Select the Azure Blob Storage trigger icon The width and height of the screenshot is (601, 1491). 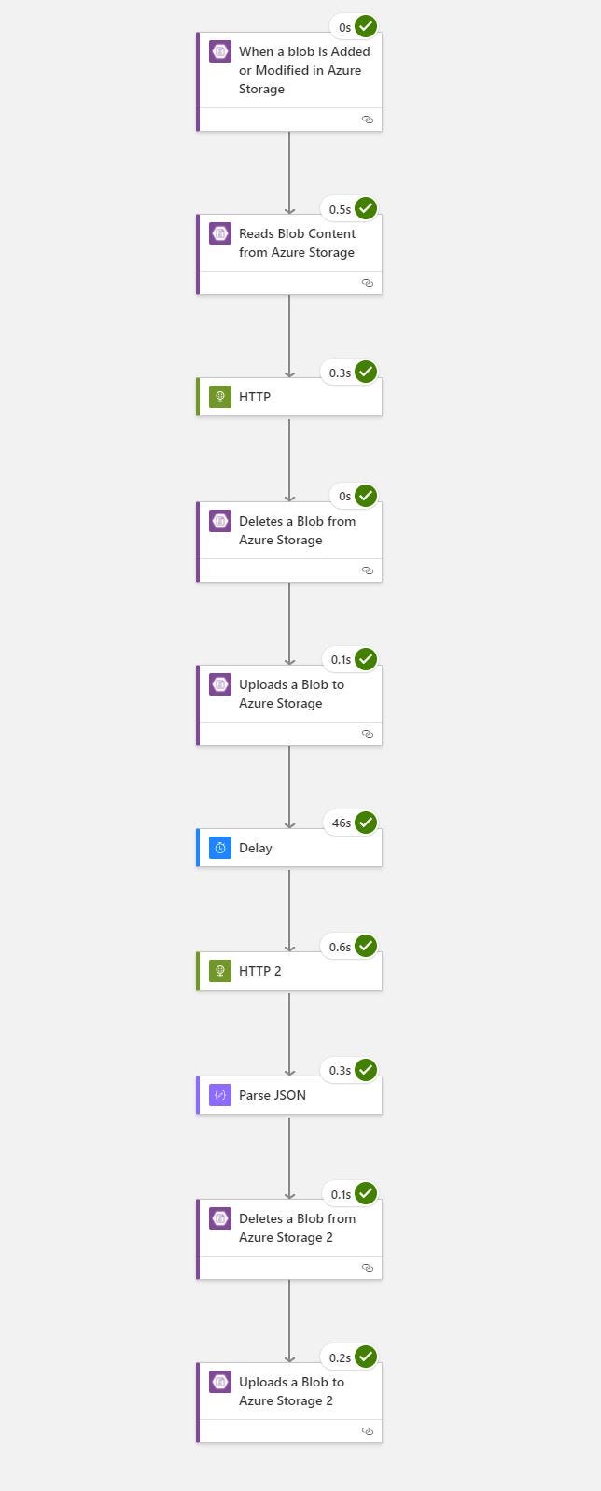220,51
